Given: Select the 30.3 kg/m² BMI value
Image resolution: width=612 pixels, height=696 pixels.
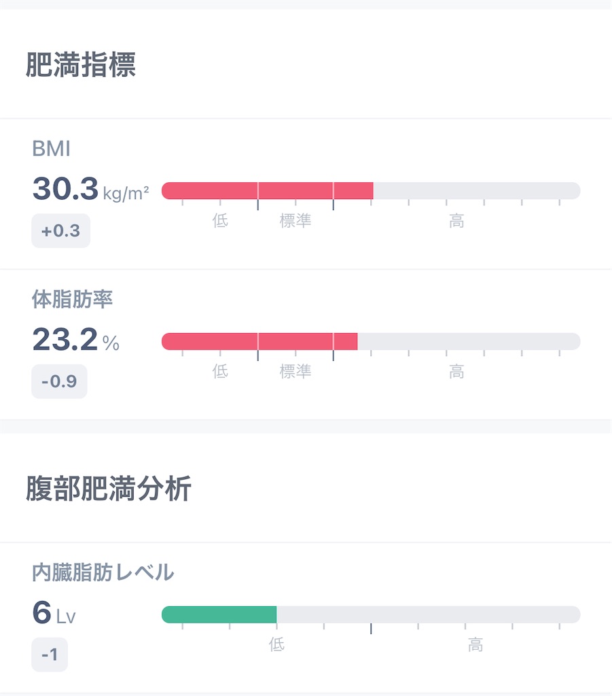Looking at the screenshot, I should 91,189.
